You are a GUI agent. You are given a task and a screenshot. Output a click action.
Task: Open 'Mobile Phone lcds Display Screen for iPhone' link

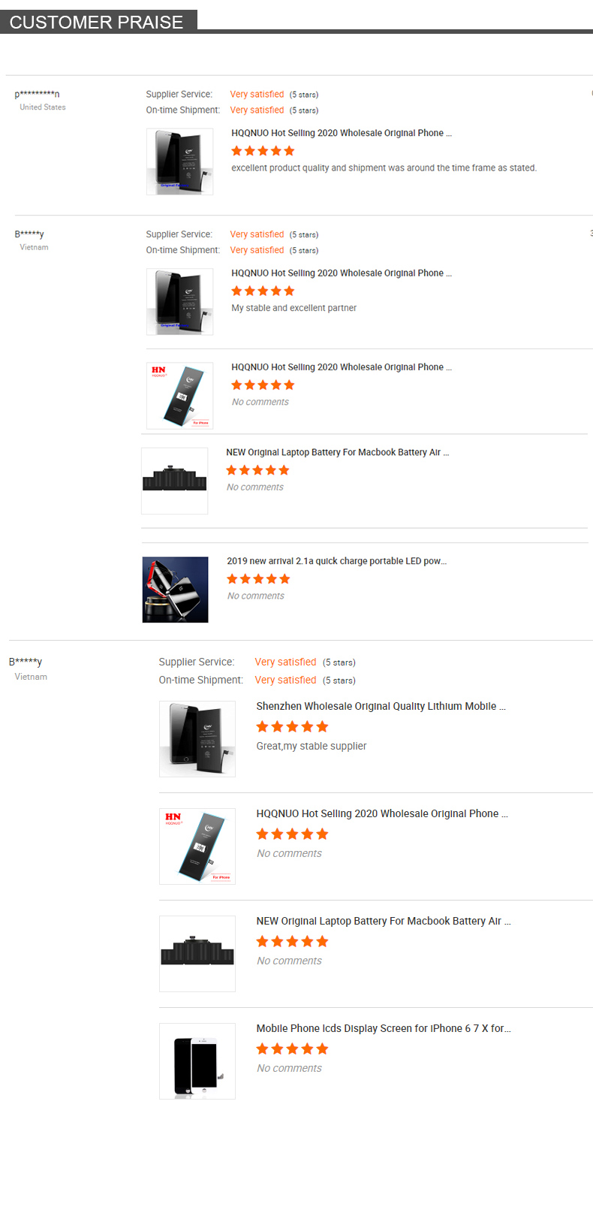(384, 1028)
